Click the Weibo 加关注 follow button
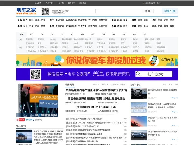The height and width of the screenshot is (145, 194). click(x=20, y=120)
